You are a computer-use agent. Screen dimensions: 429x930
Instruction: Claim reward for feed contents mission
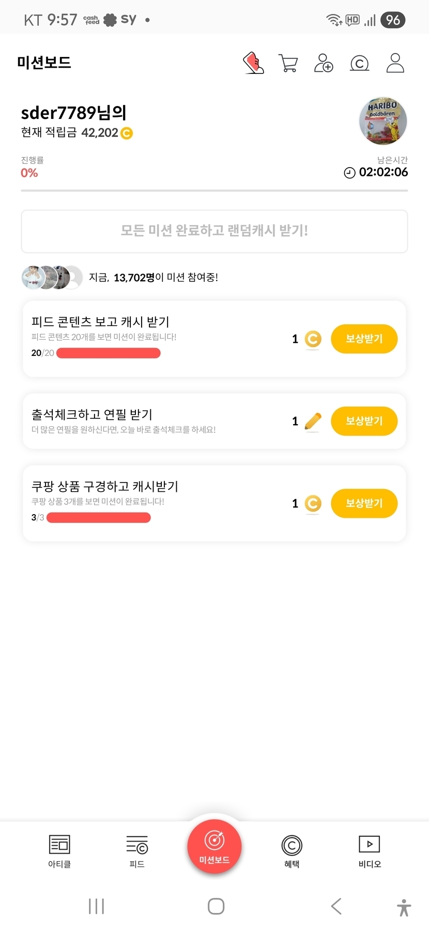364,339
